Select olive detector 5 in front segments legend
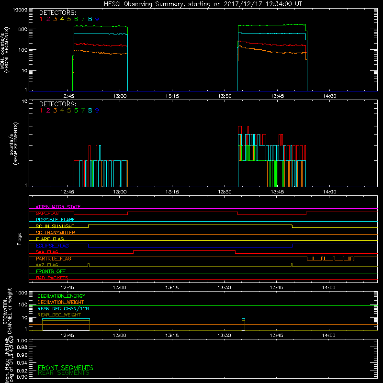 [x=69, y=19]
